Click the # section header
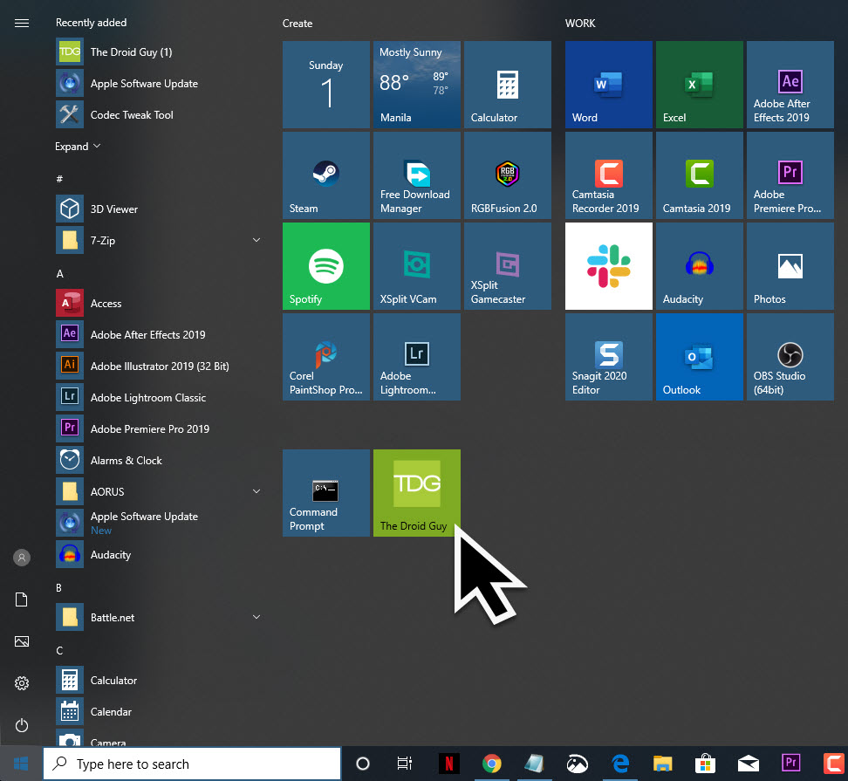Image resolution: width=848 pixels, height=781 pixels. 59,179
